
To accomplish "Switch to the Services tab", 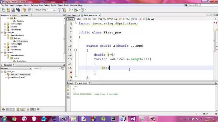I will click(25, 15).
